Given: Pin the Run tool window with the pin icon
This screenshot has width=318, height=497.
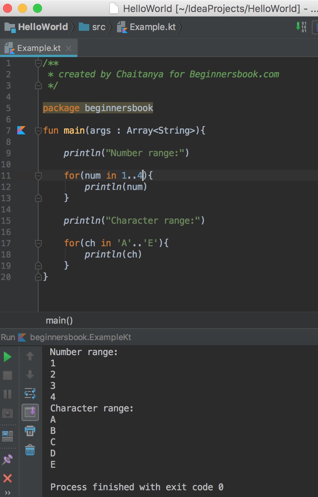Looking at the screenshot, I should coord(7,459).
